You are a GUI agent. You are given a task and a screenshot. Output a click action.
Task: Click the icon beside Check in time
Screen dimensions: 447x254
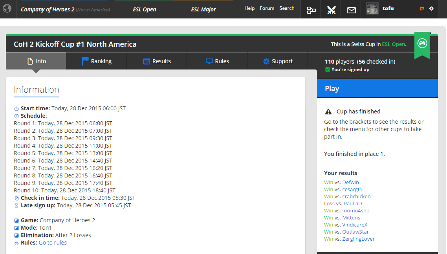[x=16, y=198]
